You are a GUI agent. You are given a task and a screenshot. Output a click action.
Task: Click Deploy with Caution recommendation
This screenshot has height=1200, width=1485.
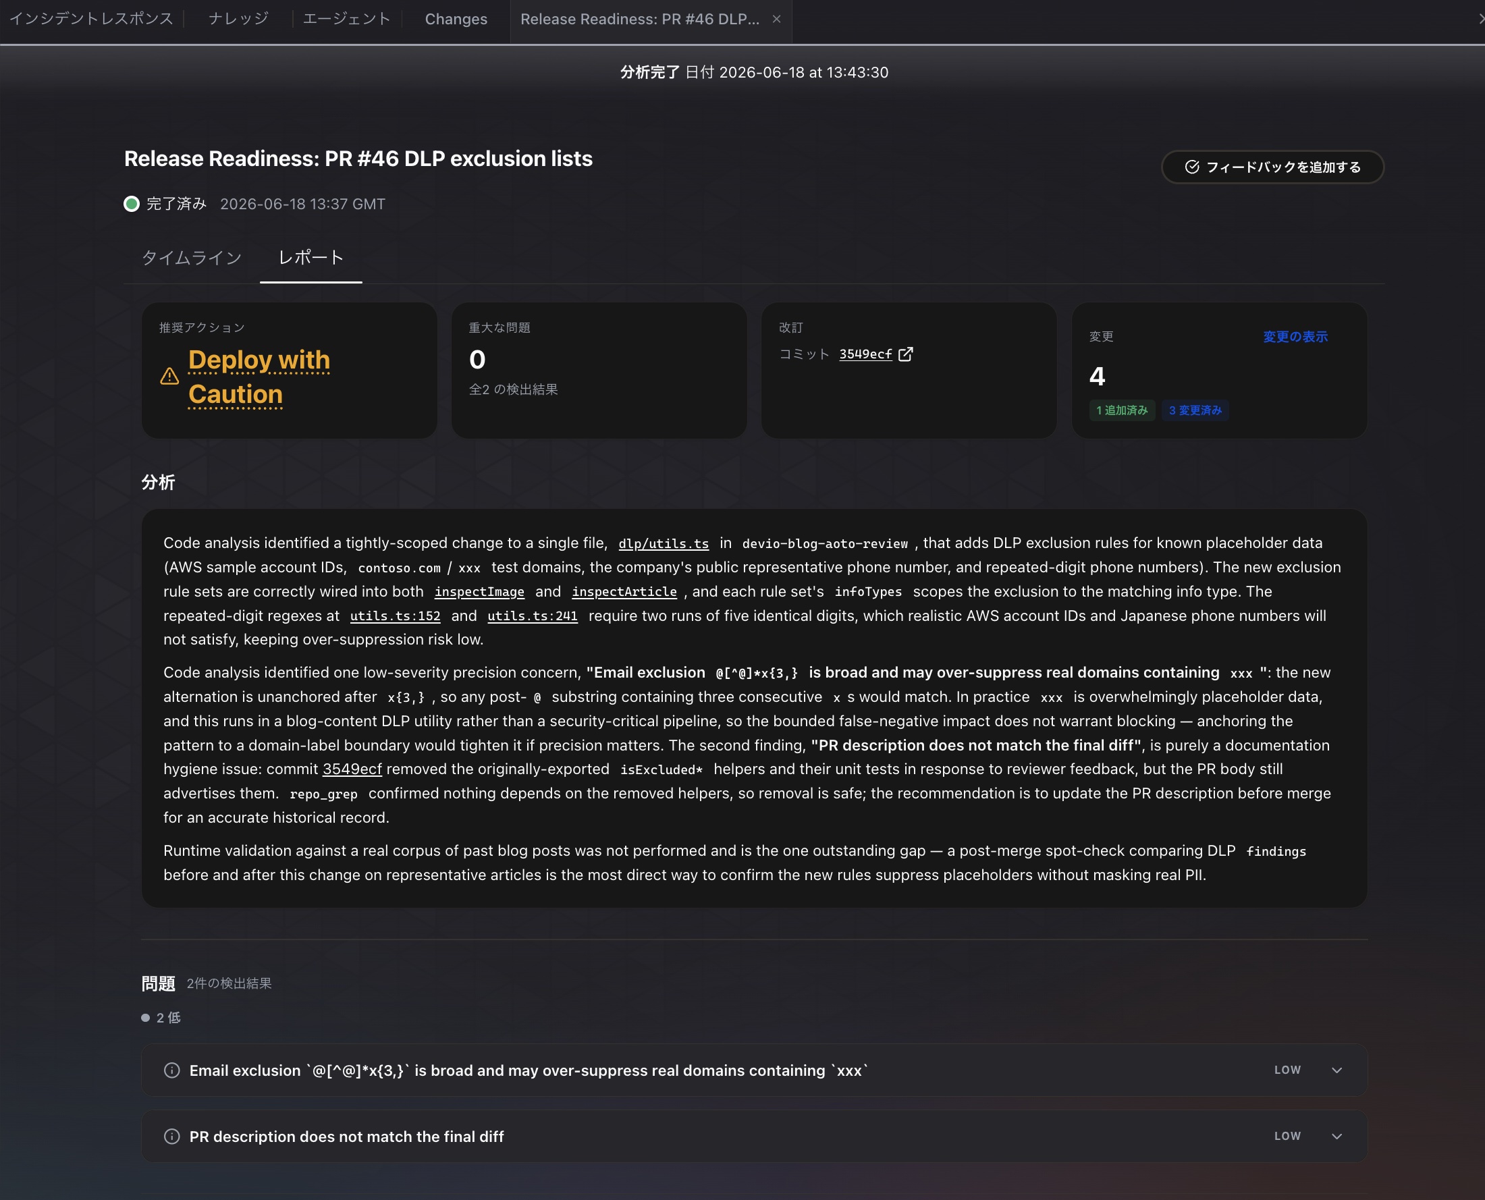259,377
